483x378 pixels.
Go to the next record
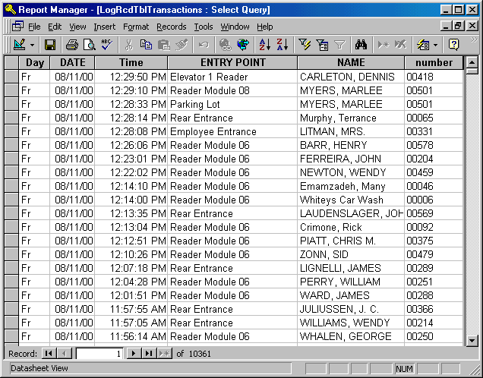(x=134, y=353)
